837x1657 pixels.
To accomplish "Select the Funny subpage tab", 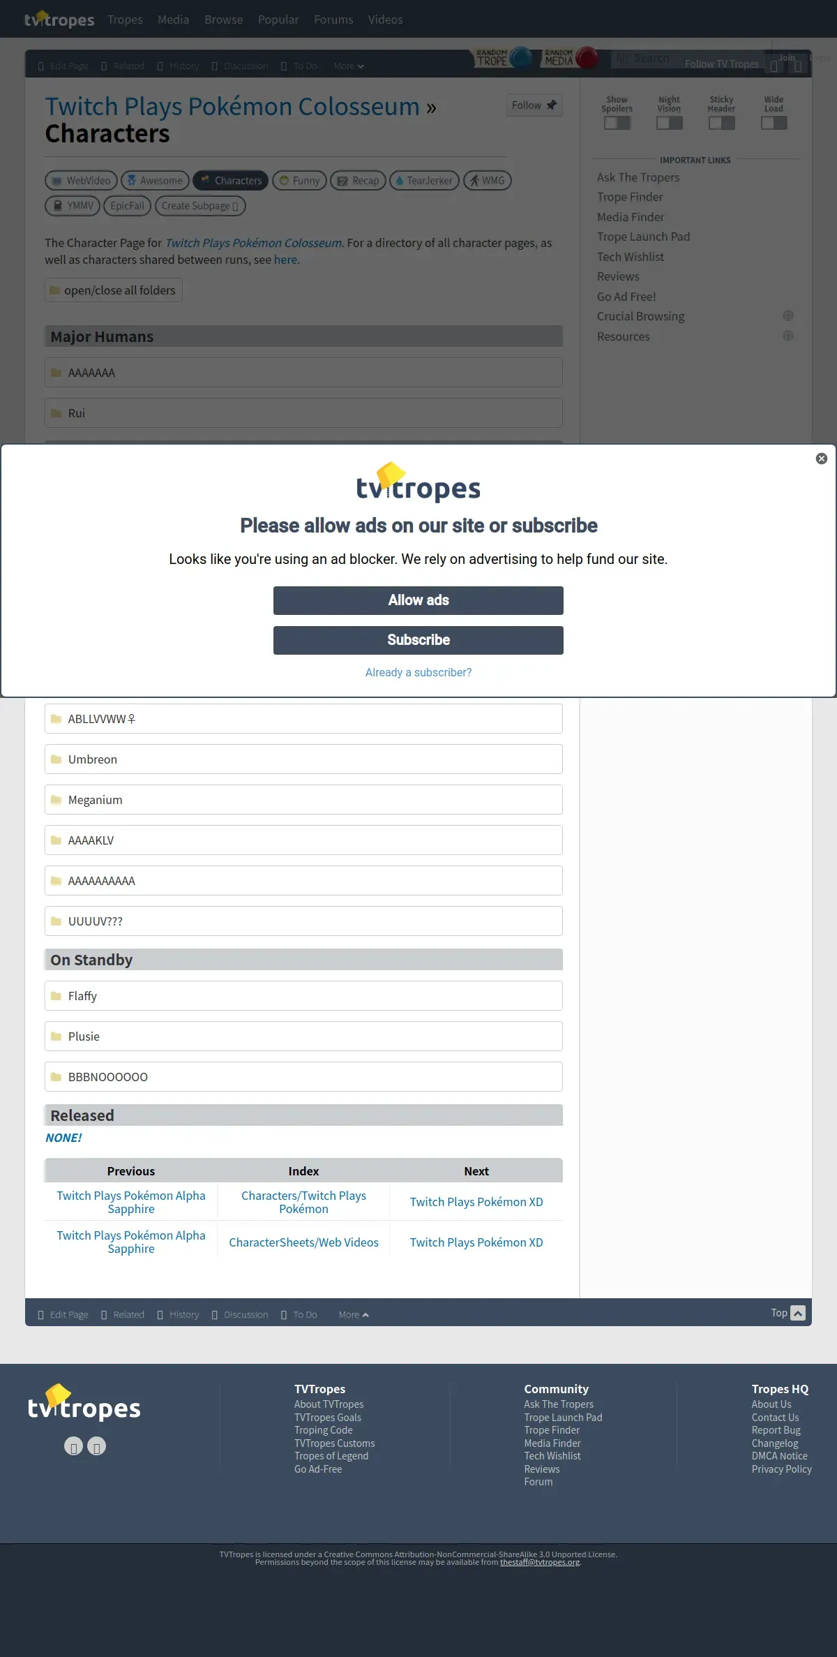I will pyautogui.click(x=299, y=181).
